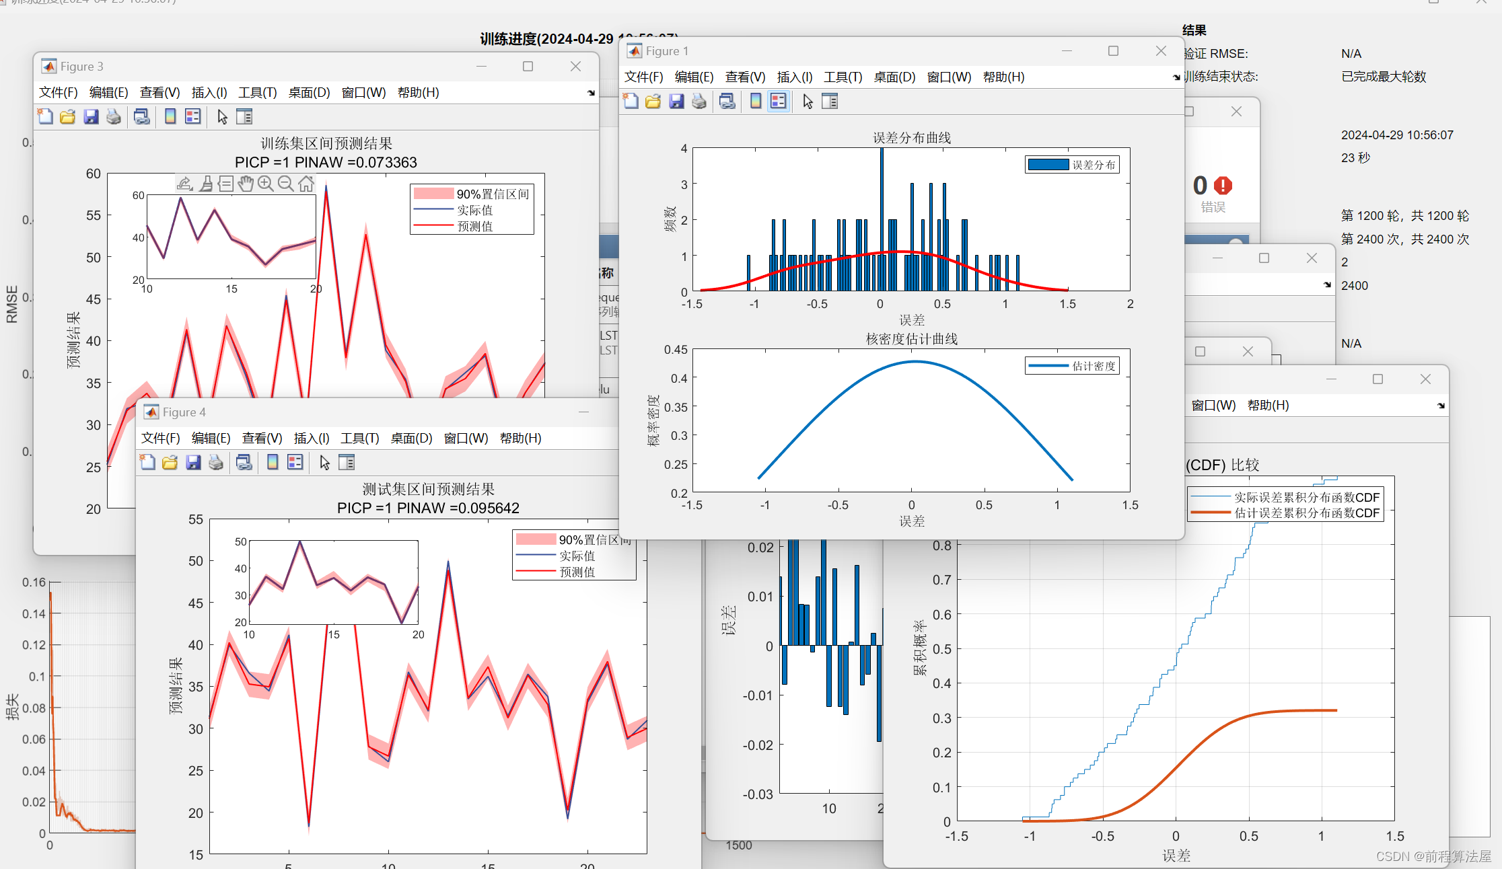
Task: Click New Figure icon in Figure 4 toolbar
Action: [147, 462]
